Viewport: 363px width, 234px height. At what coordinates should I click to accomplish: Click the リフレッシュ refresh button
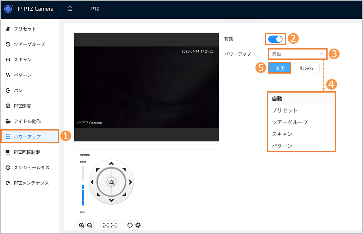[x=307, y=68]
